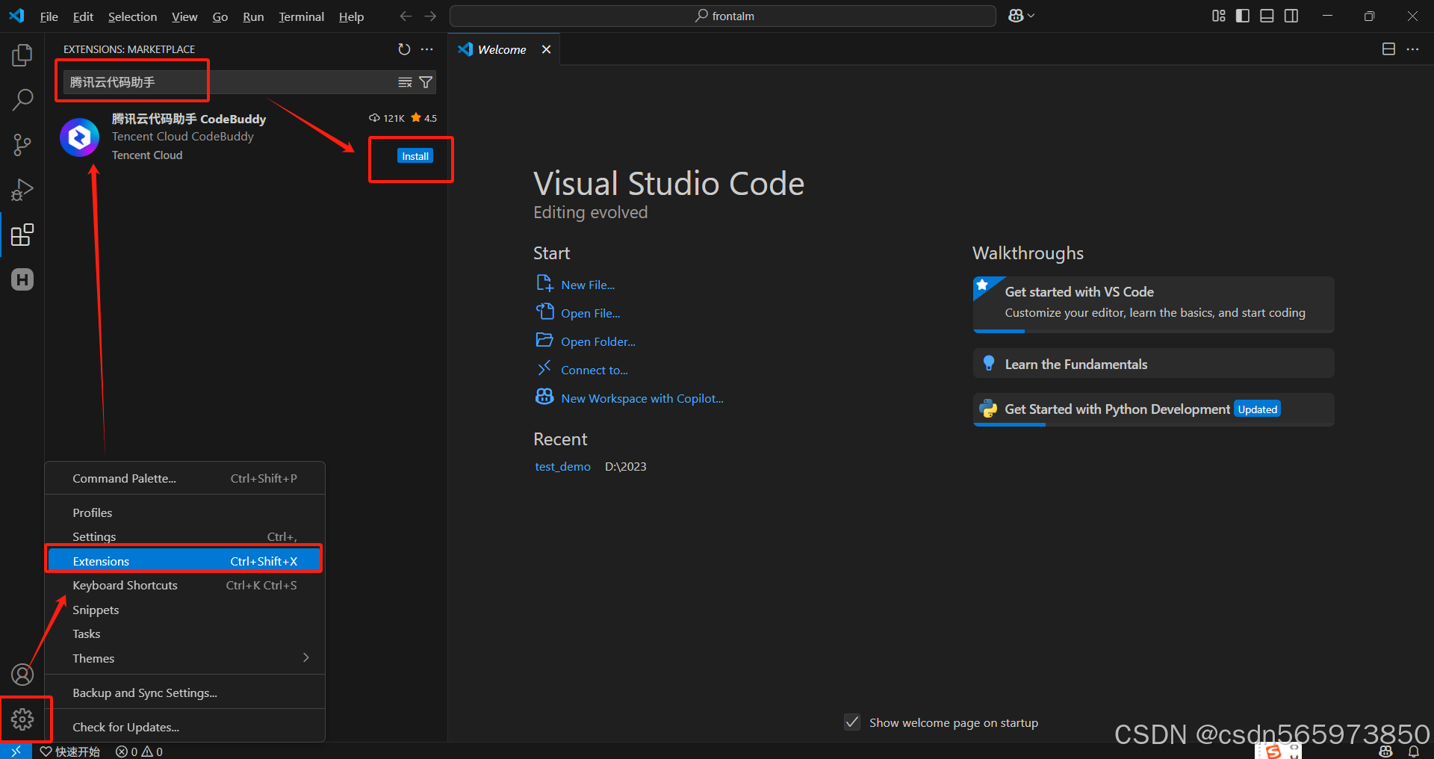
Task: Toggle Show welcome page on startup
Action: tap(852, 722)
